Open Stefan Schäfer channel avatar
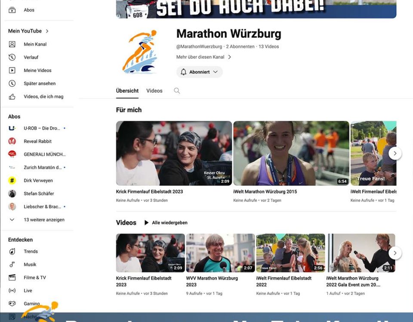This screenshot has width=413, height=322. pyautogui.click(x=12, y=194)
